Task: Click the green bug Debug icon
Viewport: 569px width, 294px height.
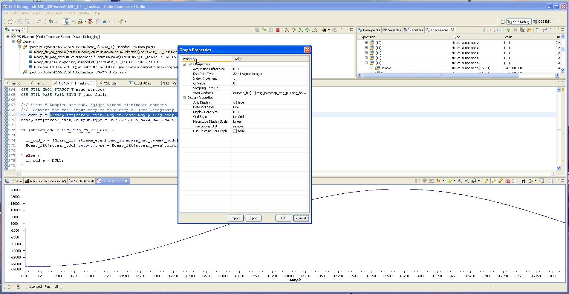Action: click(x=51, y=21)
